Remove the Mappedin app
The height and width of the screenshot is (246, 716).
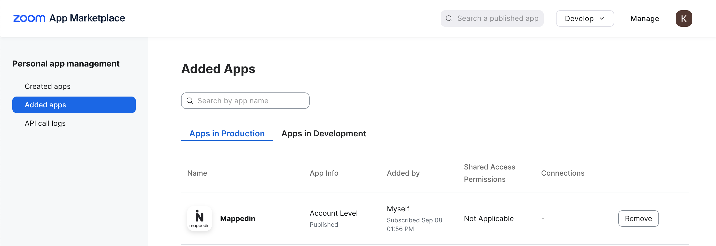[x=638, y=219]
